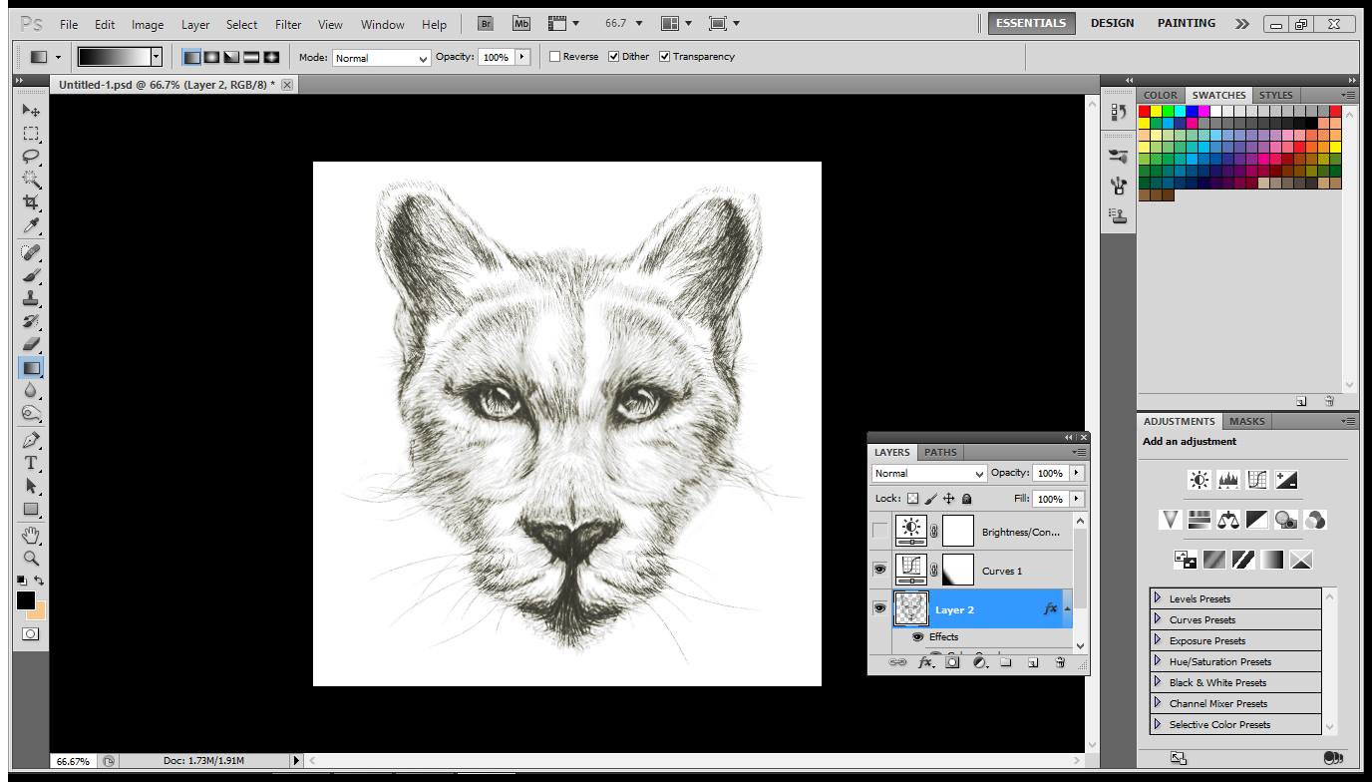Select the Lasso tool
This screenshot has width=1372, height=782.
[32, 157]
